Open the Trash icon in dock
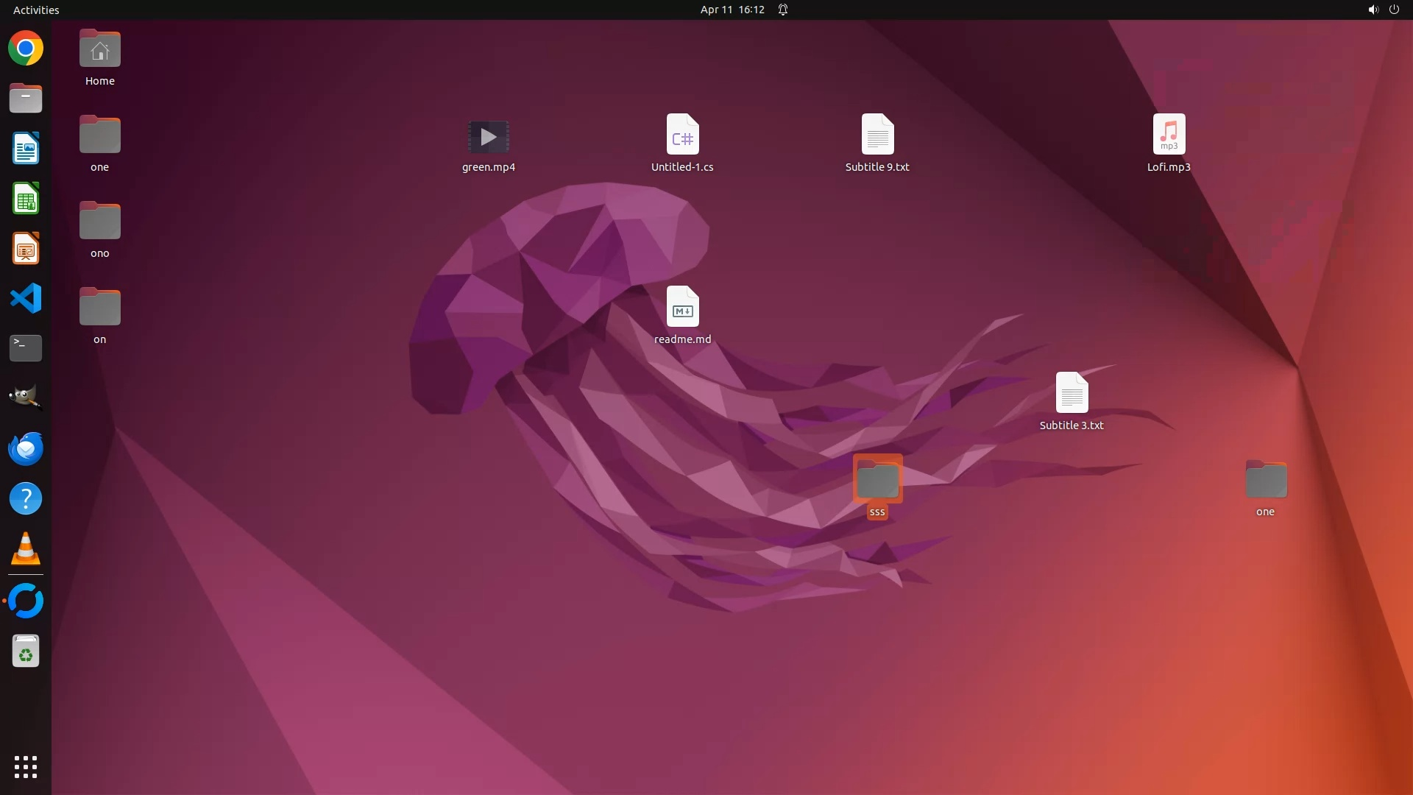Viewport: 1413px width, 795px height. [26, 651]
